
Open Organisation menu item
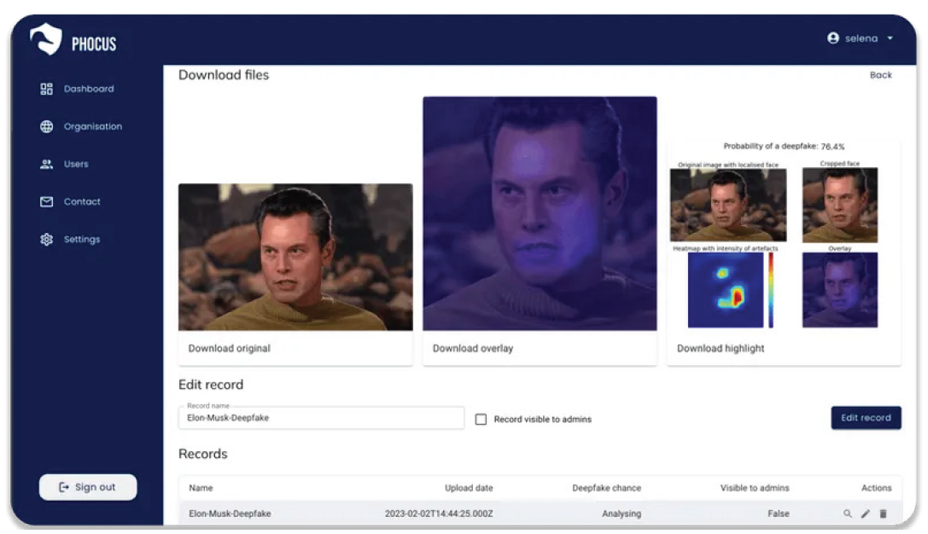pyautogui.click(x=93, y=126)
